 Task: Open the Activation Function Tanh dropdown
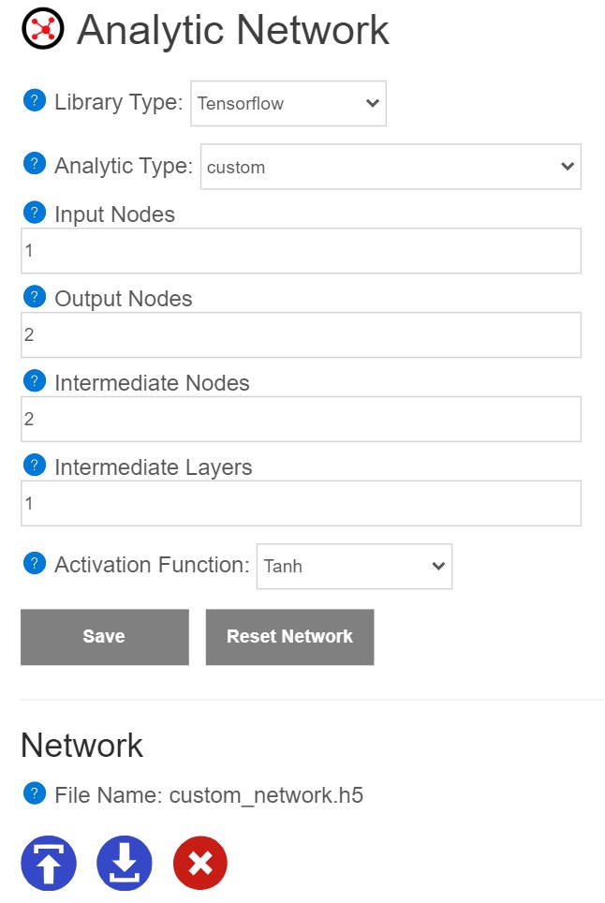[355, 566]
